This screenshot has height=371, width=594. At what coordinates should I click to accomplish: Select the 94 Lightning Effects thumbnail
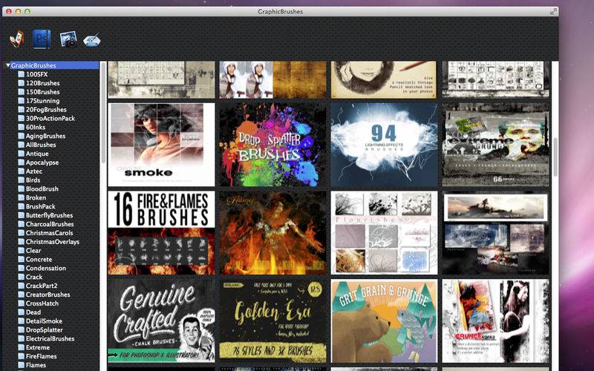384,145
